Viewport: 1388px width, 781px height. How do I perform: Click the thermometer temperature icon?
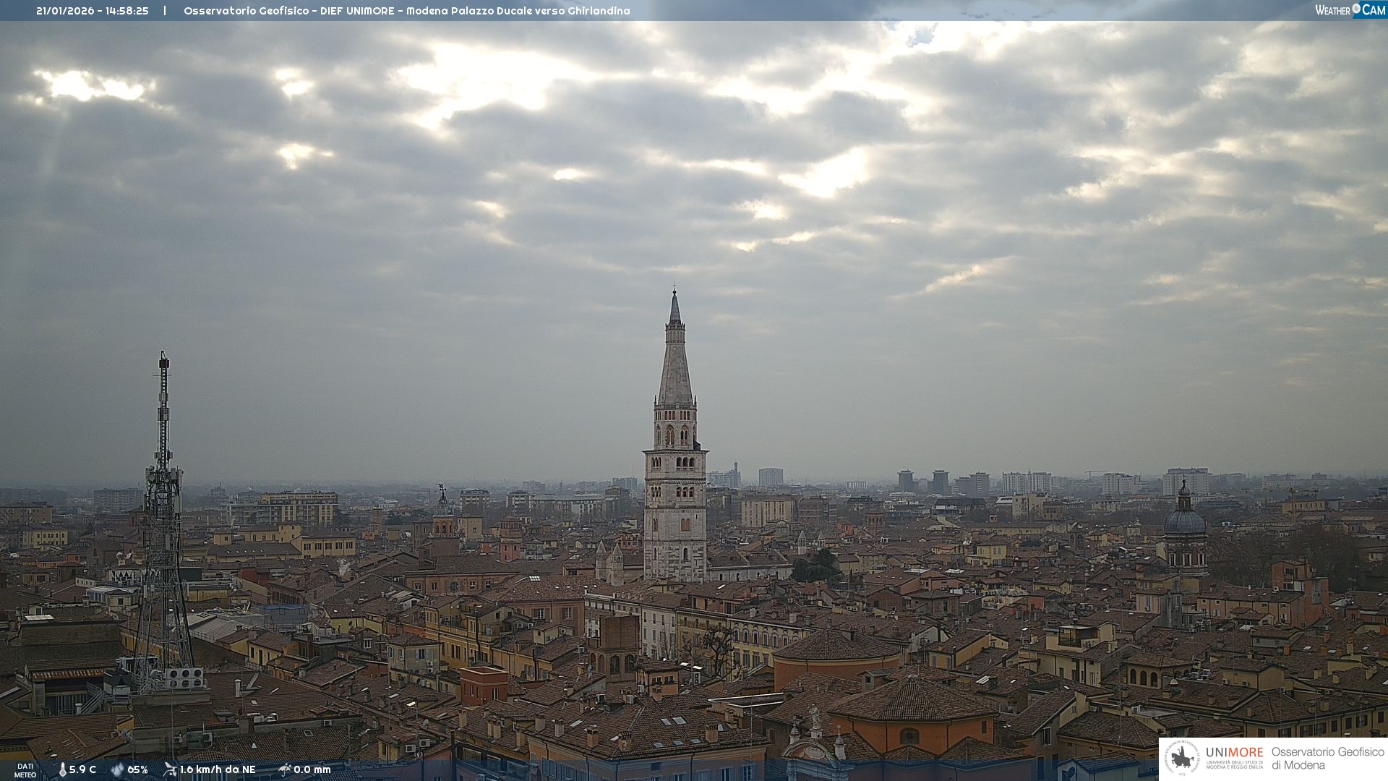[63, 769]
